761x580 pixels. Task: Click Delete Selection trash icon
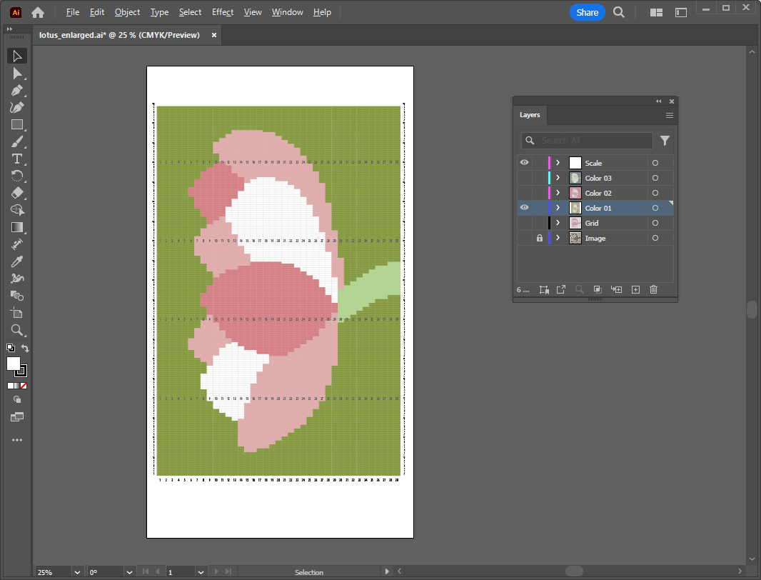tap(653, 289)
